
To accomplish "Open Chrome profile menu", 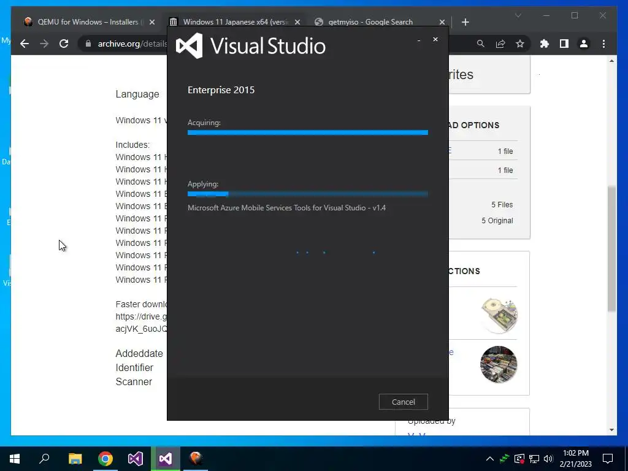I will click(584, 44).
